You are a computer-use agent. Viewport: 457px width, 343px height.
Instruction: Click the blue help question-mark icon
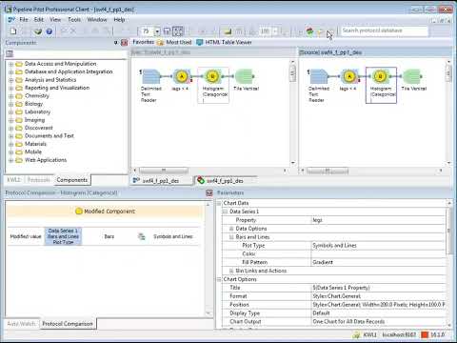pyautogui.click(x=50, y=31)
